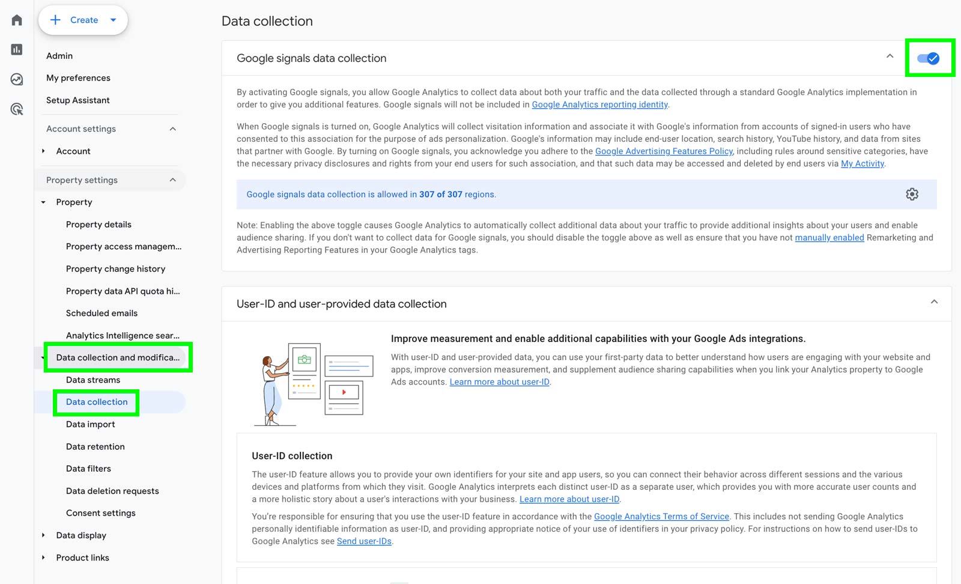The height and width of the screenshot is (584, 961).
Task: Collapse the Property settings section
Action: tap(172, 180)
